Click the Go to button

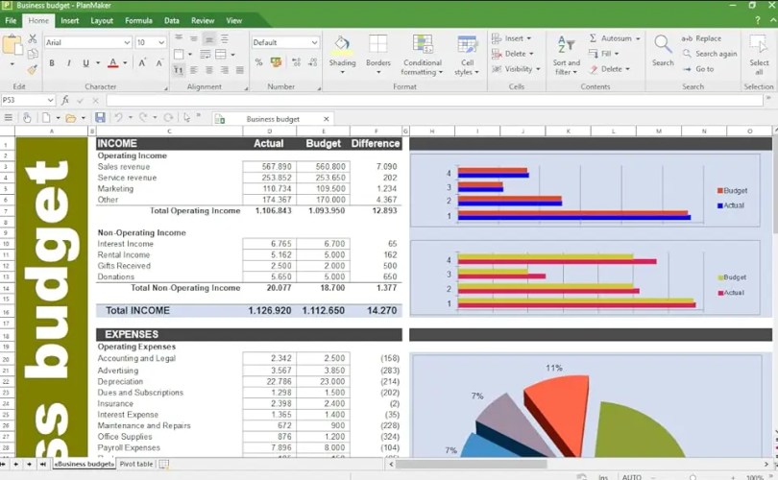click(698, 69)
